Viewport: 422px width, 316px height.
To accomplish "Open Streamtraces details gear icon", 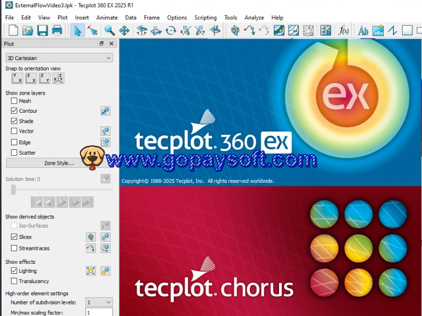I will [x=106, y=248].
